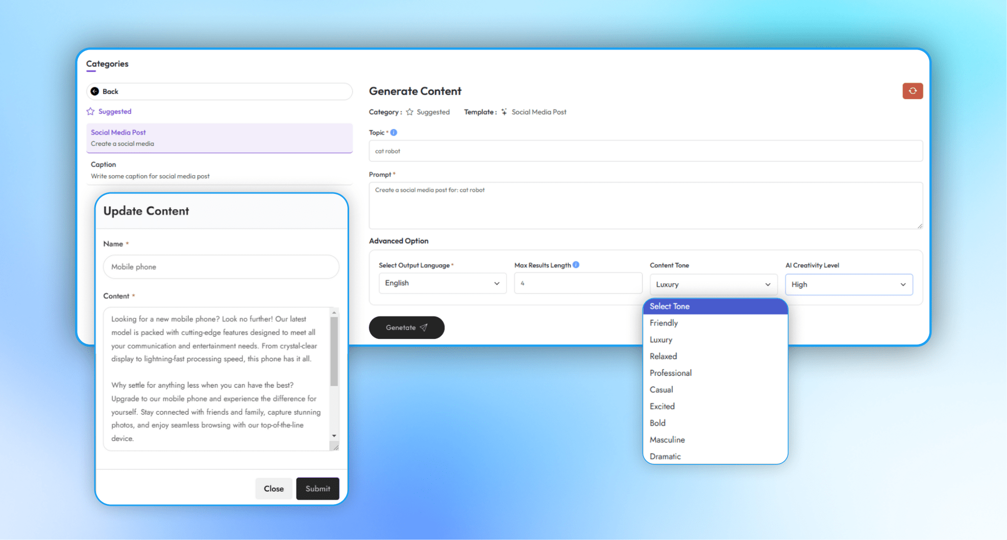Select the Professional tone option
Screen dimensions: 1007x540
(x=670, y=373)
